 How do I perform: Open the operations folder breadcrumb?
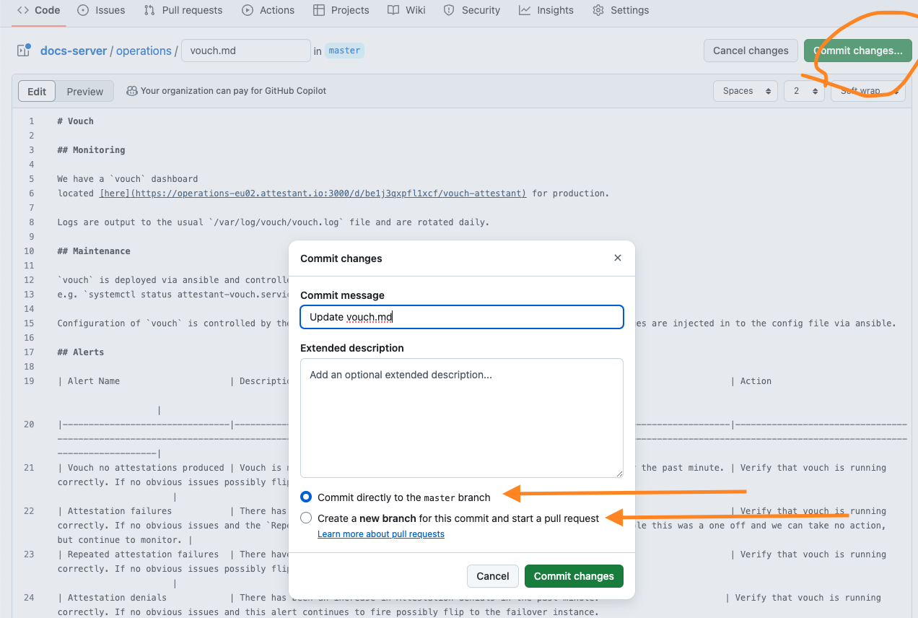[144, 51]
